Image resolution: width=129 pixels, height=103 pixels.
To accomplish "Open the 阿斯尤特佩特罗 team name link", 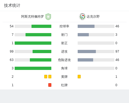I will point(32,17).
